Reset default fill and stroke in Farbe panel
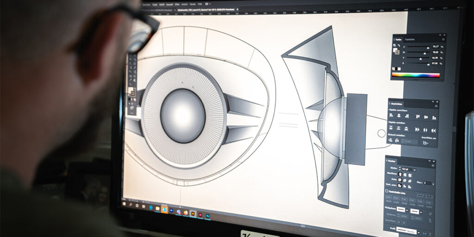Viewport: 474px width, 237px height. click(394, 45)
